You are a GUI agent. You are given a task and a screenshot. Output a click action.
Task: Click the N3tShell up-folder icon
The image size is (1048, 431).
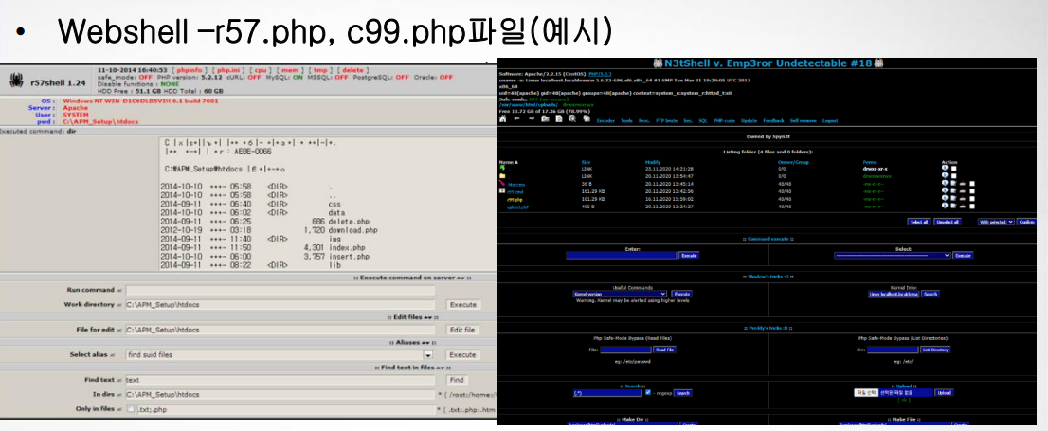coord(545,119)
